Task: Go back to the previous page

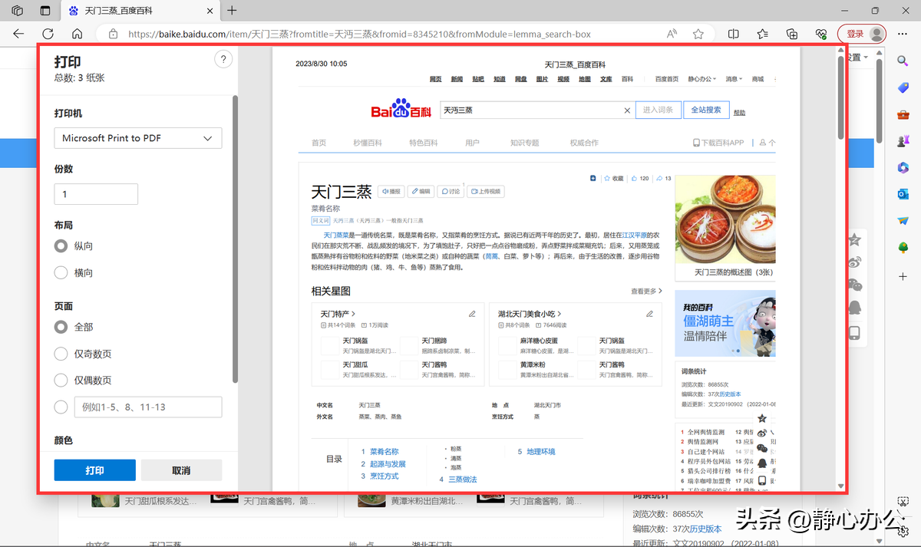Action: pos(18,34)
